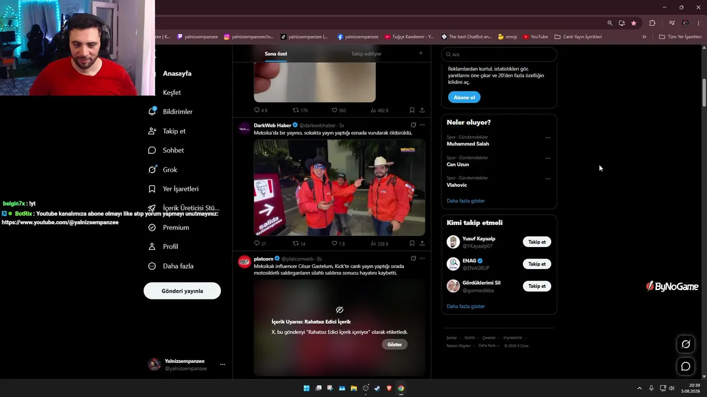Expand hidden bookmarks bar overflow chevron
The width and height of the screenshot is (707, 397).
click(644, 37)
